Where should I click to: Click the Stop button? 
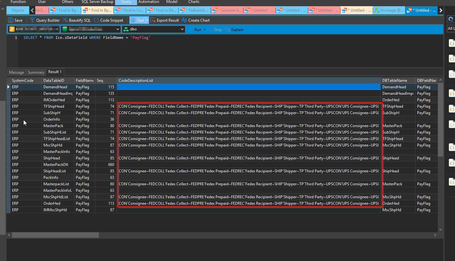pyautogui.click(x=215, y=29)
